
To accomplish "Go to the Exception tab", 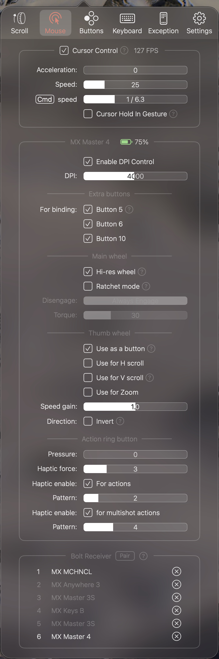I will 163,23.
